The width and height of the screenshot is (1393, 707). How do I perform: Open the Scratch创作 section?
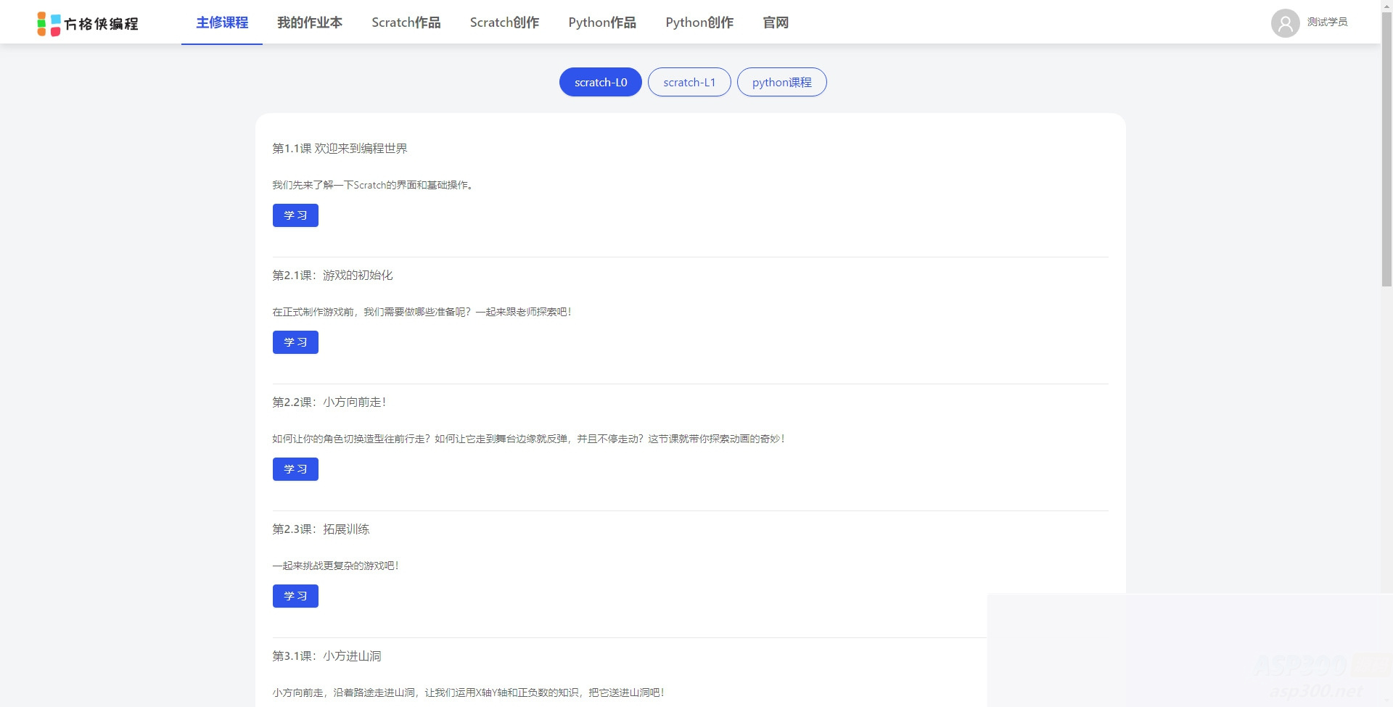pos(504,22)
